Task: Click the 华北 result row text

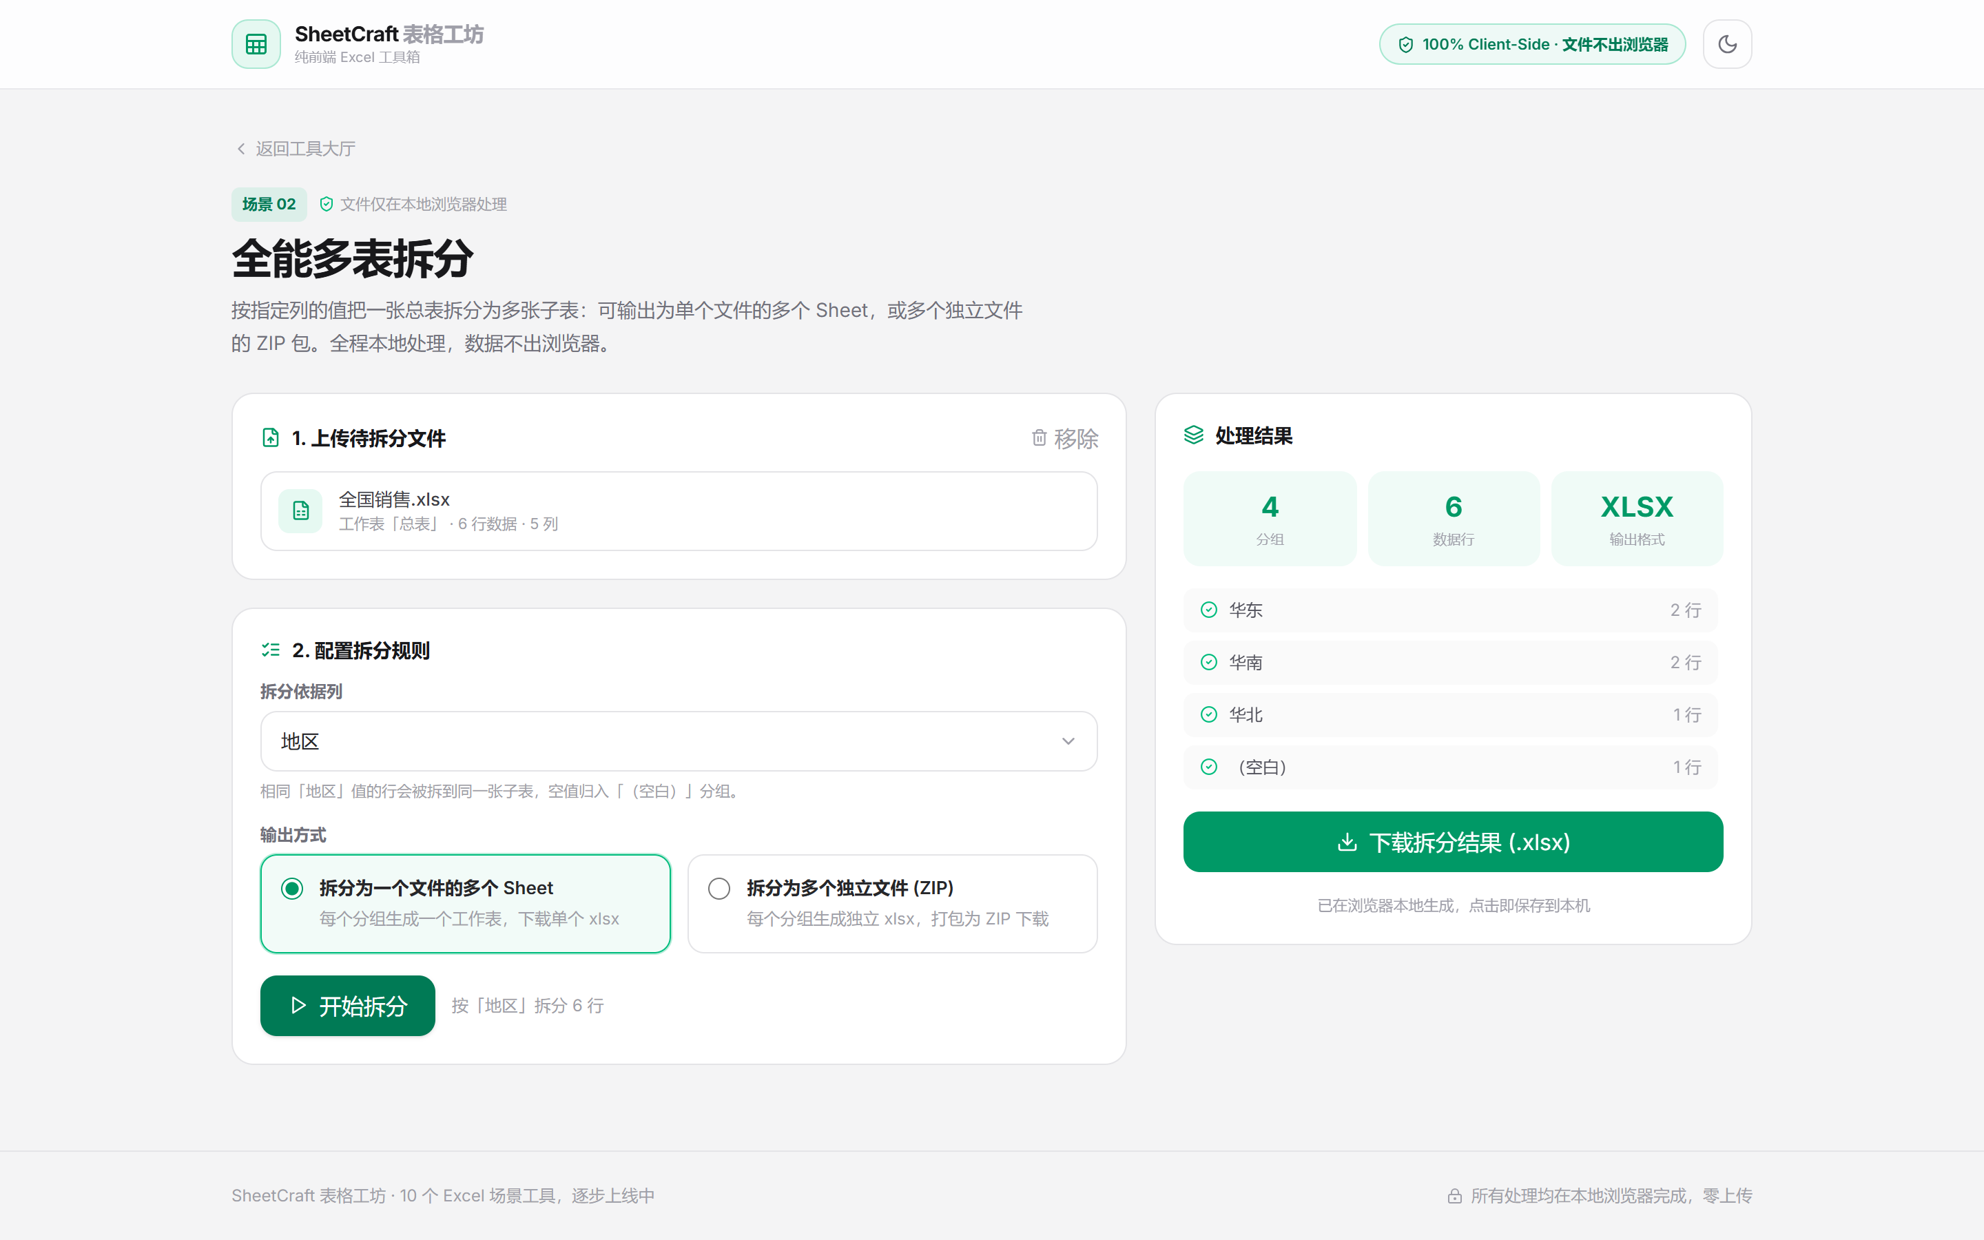Action: tap(1246, 714)
